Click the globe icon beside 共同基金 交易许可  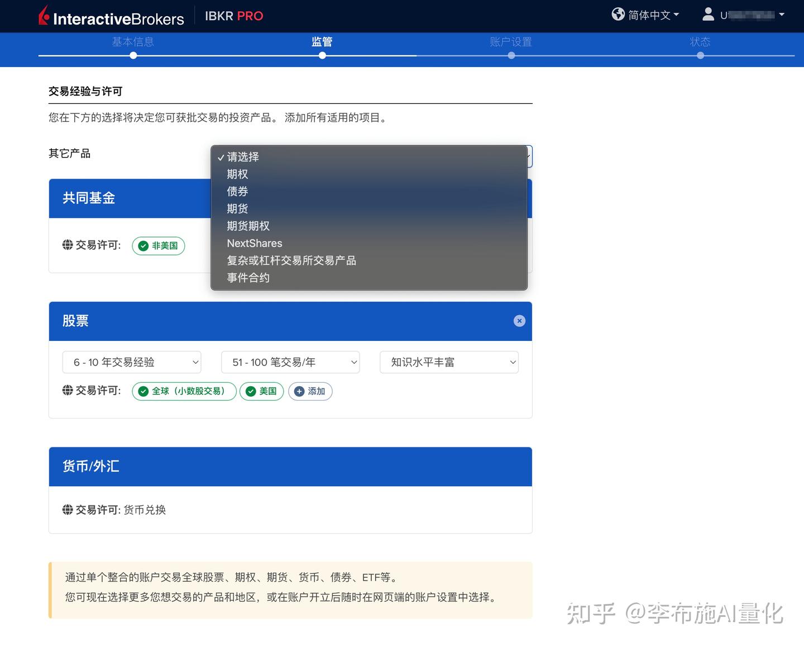coord(67,245)
